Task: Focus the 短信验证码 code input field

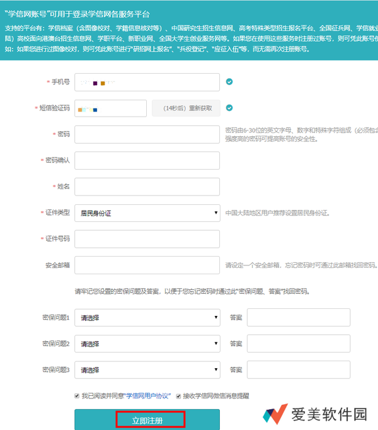Action: click(x=110, y=108)
